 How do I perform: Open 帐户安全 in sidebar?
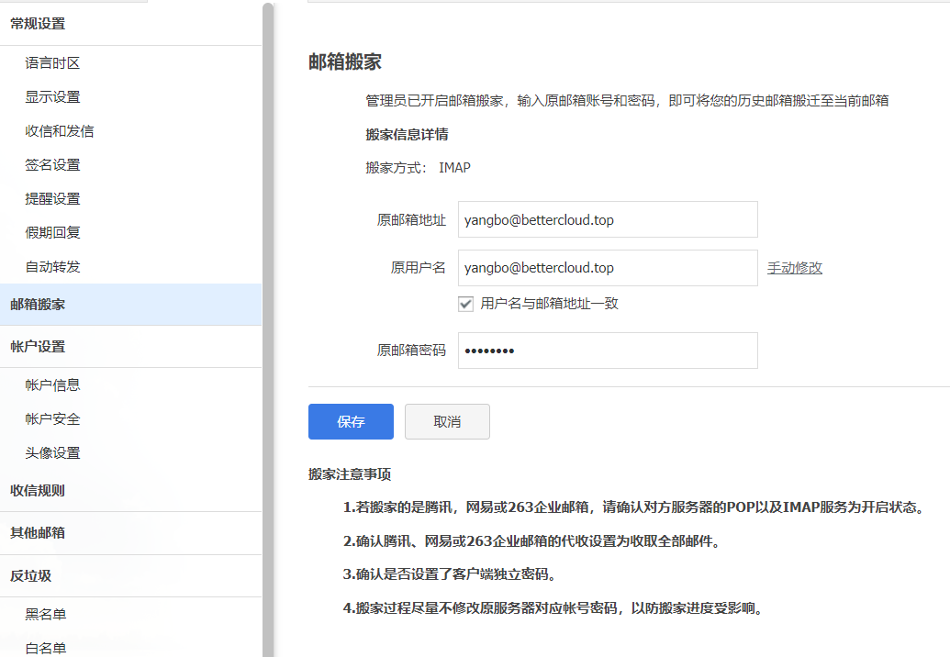pos(52,419)
